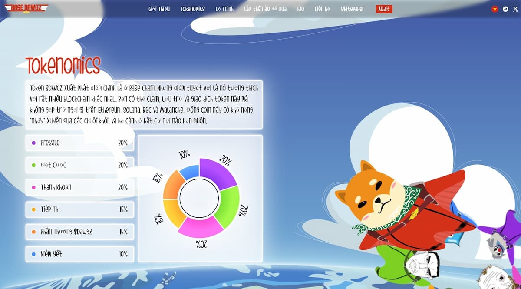Select the Presale 20% legend row

pyautogui.click(x=80, y=143)
